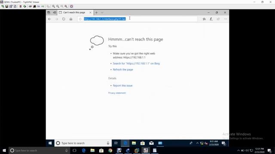275x154 pixels.
Task: Go back in the Edge browser
Action: [49, 19]
